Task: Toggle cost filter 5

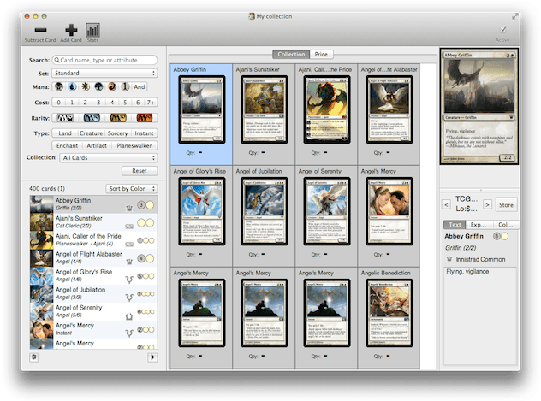Action: point(125,103)
